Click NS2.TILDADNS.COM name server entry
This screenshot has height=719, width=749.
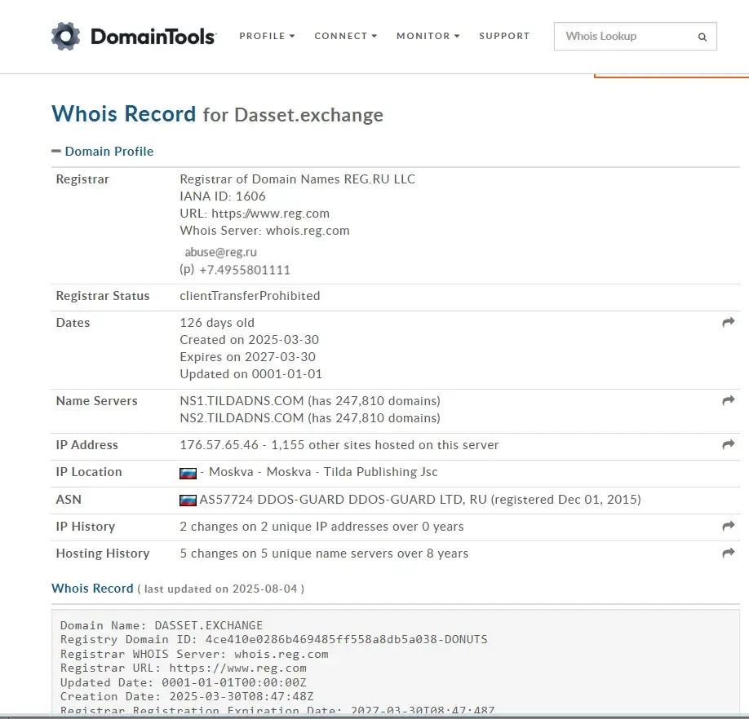242,418
